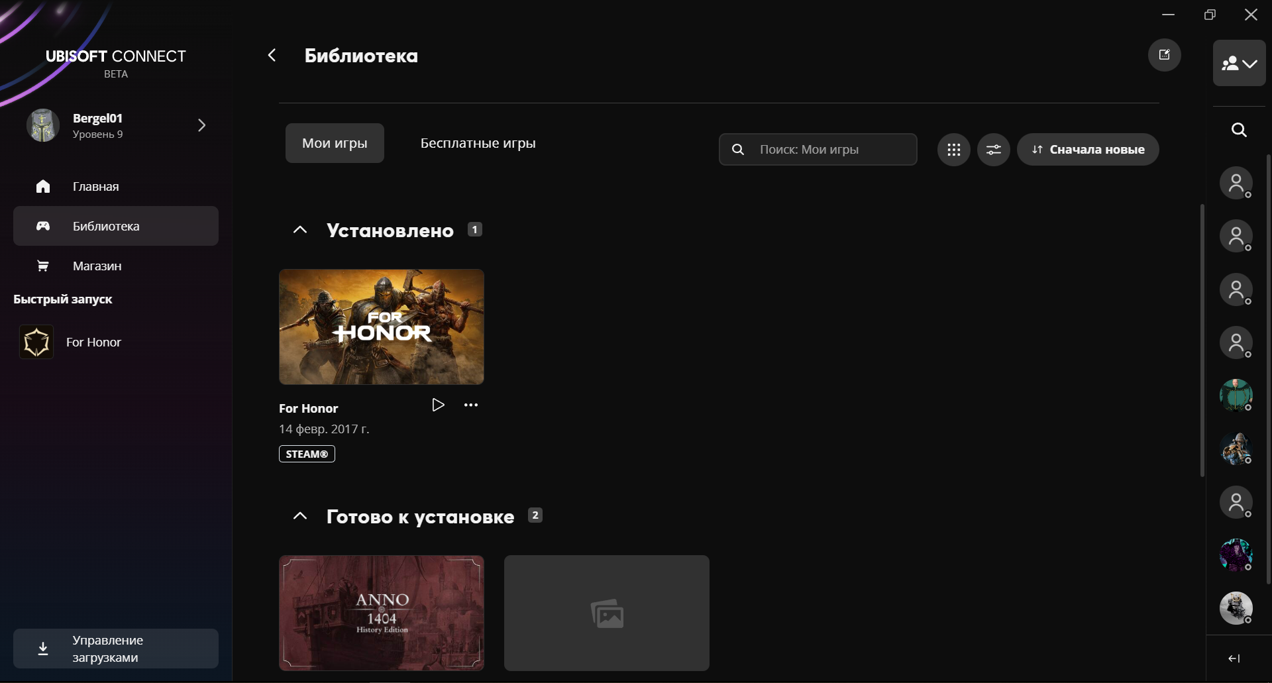Click the shopping cart icon
1272x683 pixels.
pyautogui.click(x=43, y=266)
